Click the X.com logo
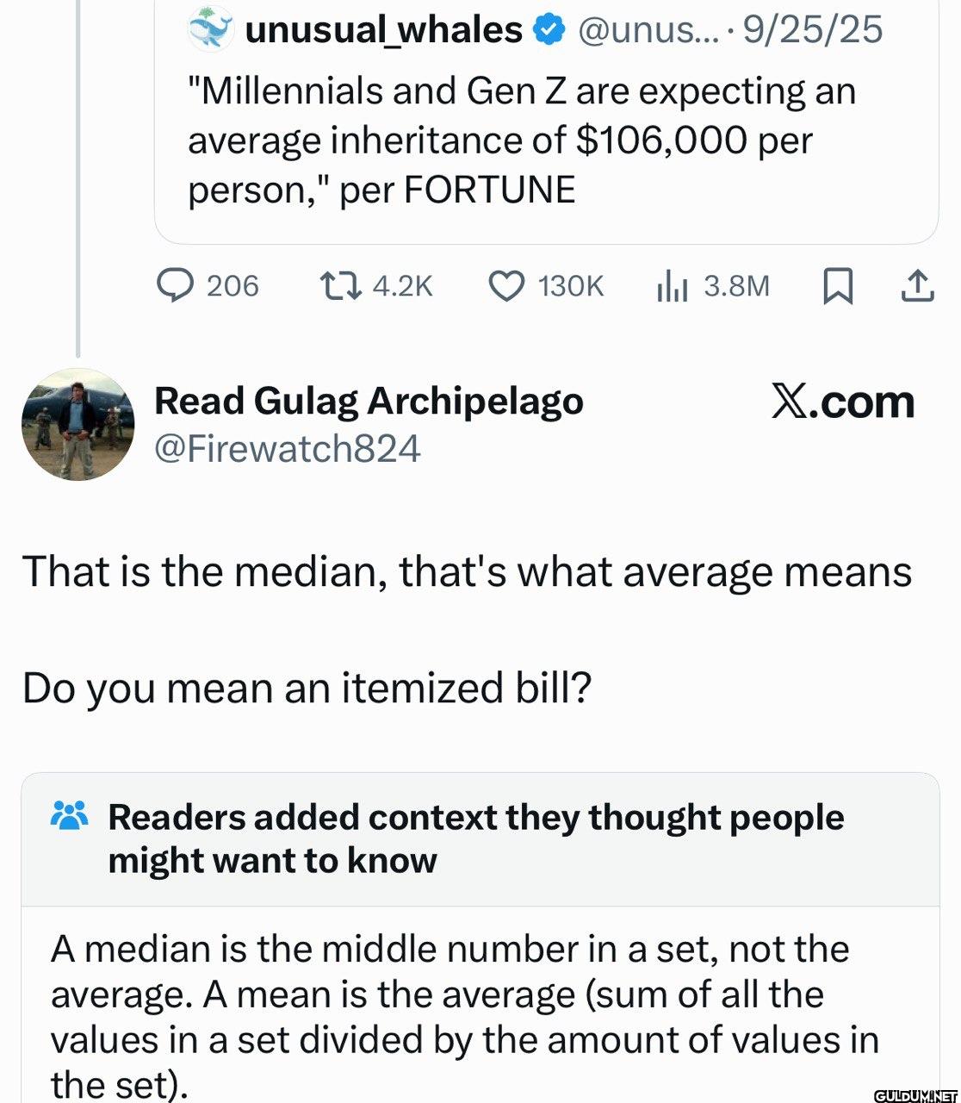Image resolution: width=961 pixels, height=1103 pixels. (x=842, y=402)
